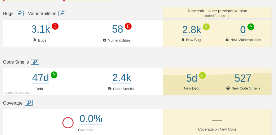Open the 0 new vulnerabilities count
This screenshot has height=135, width=276.
click(243, 30)
